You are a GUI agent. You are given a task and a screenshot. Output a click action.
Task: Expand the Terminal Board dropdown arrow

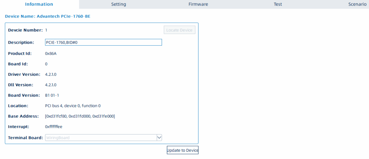click(159, 138)
